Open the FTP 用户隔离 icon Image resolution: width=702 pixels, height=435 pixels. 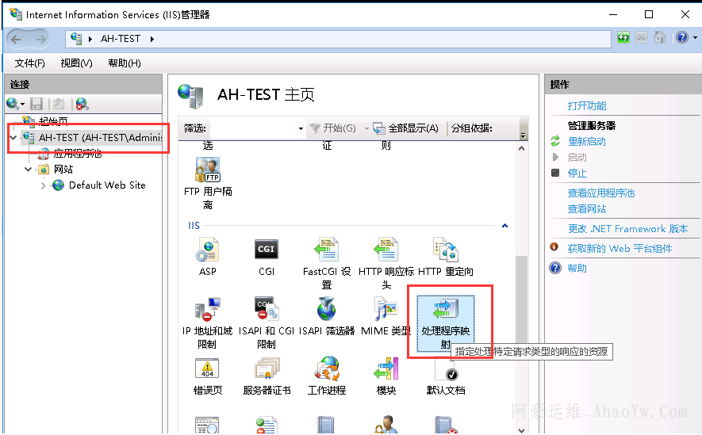click(207, 170)
